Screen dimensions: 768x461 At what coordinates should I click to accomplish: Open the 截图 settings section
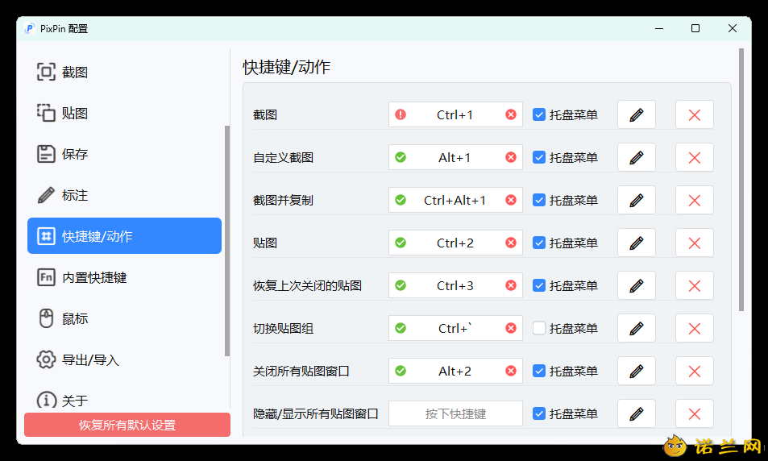click(124, 72)
